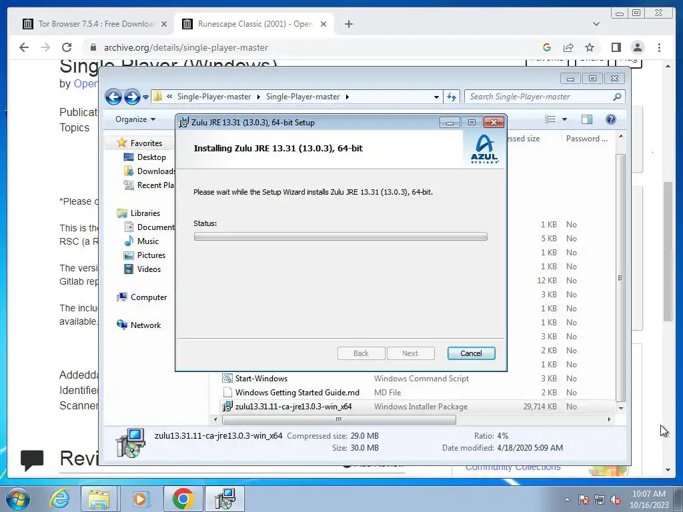The image size is (683, 512).
Task: Click the webpage reviews speech bubble icon
Action: [x=32, y=460]
